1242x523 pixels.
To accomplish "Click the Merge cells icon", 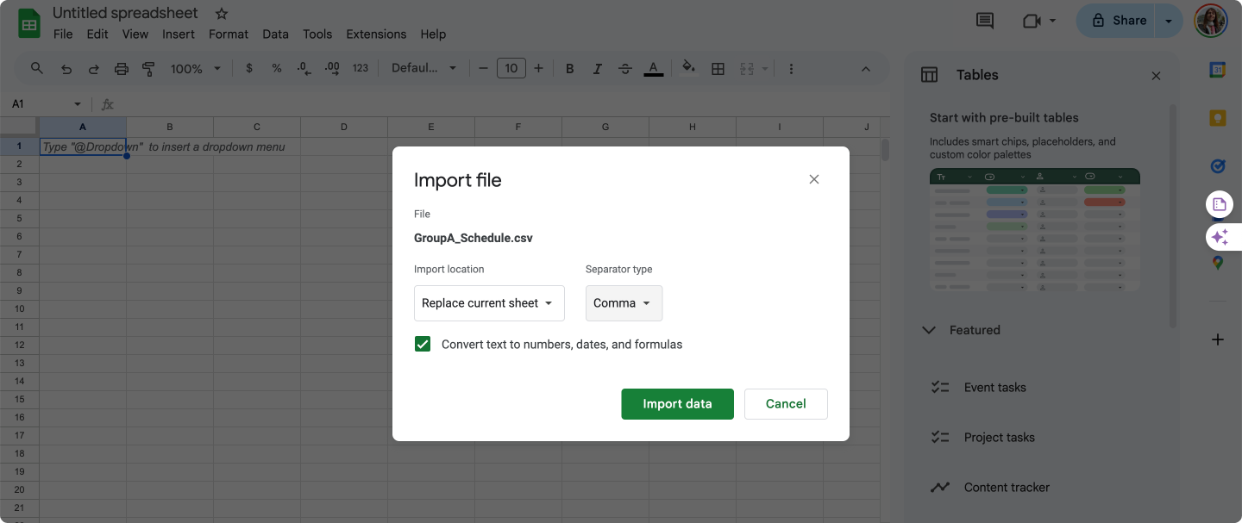I will pyautogui.click(x=747, y=69).
